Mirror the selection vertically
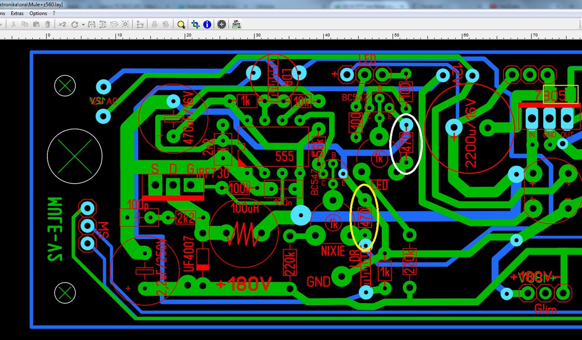 tap(103, 24)
